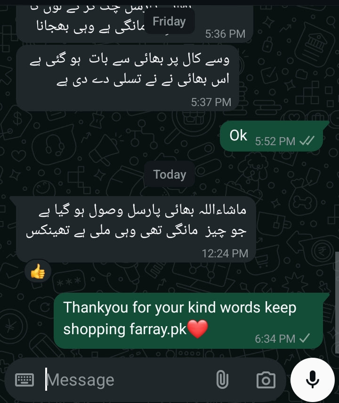This screenshot has width=339, height=403.
Task: Tap the keyboard icon in message bar
Action: [24, 380]
